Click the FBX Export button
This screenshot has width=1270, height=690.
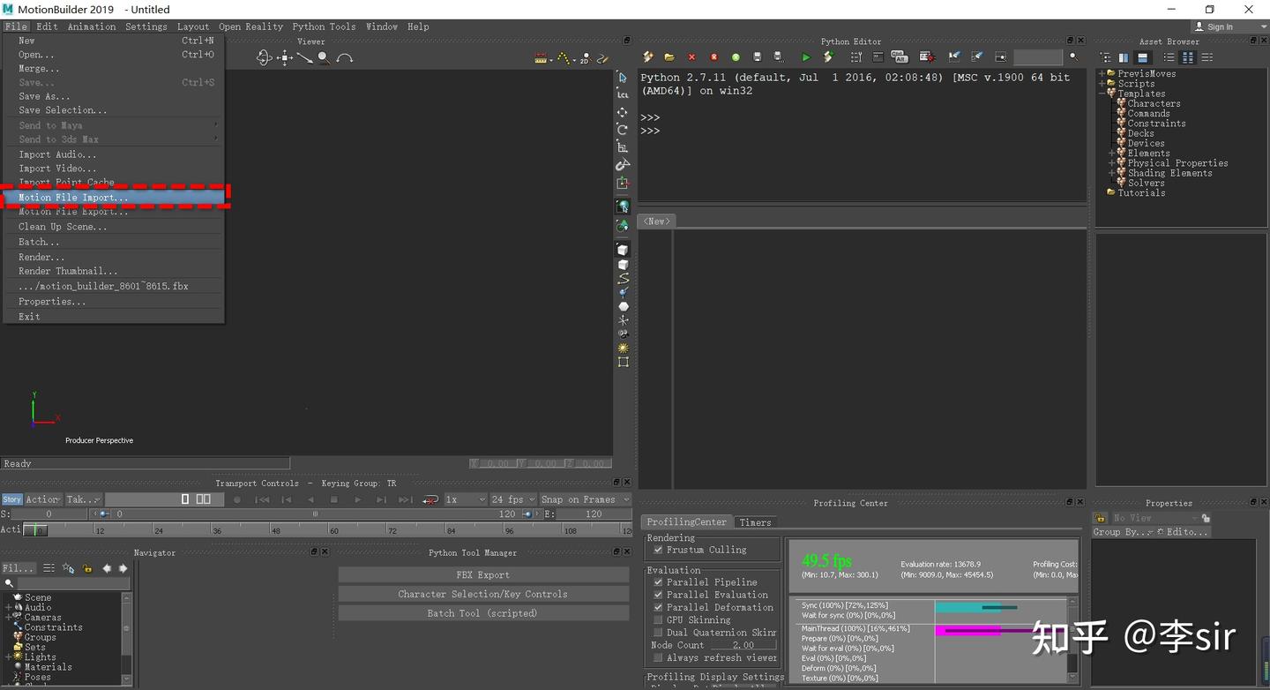tap(482, 575)
